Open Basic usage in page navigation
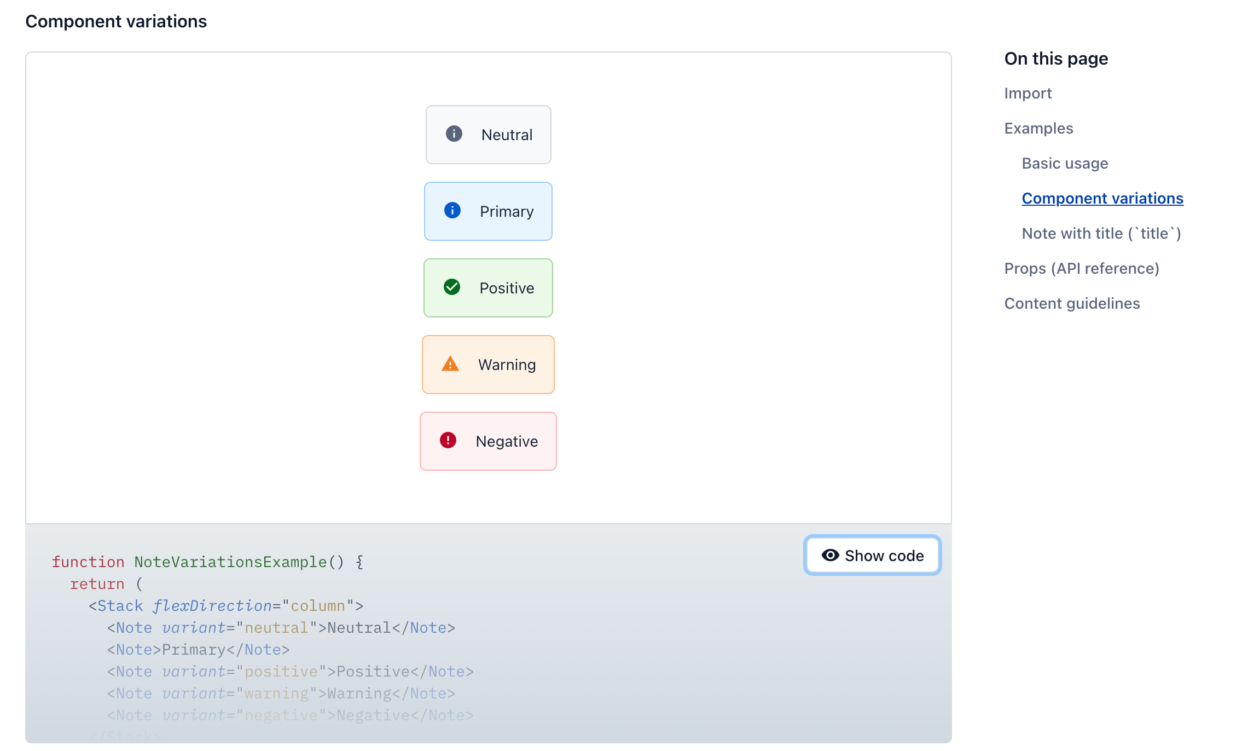 point(1065,163)
